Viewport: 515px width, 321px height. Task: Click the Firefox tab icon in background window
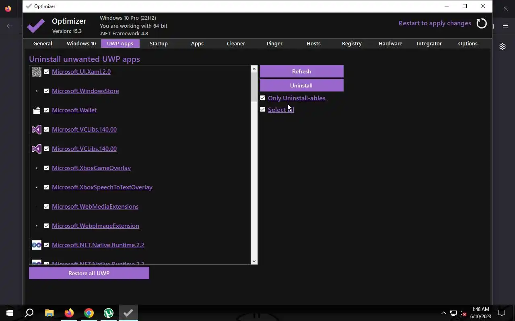click(x=8, y=8)
